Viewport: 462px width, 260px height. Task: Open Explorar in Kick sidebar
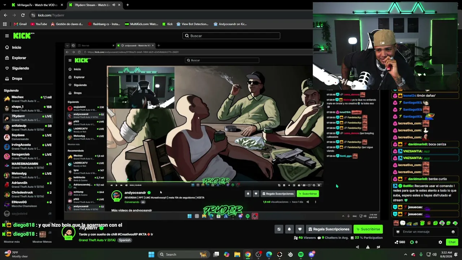[16, 58]
